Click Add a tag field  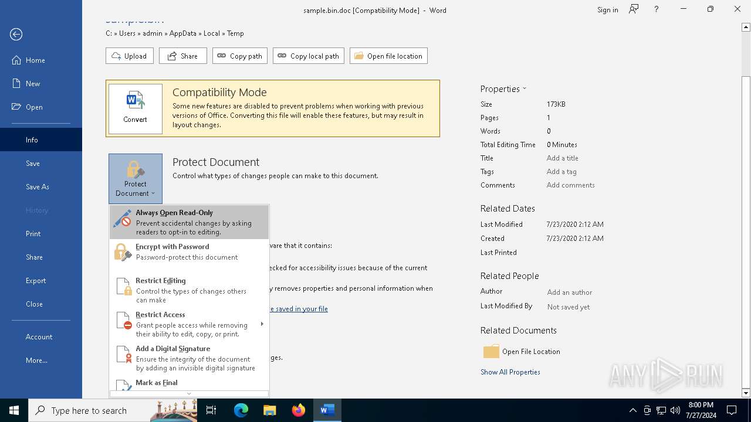(x=561, y=172)
